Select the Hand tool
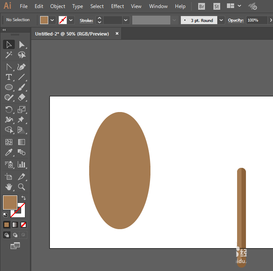The height and width of the screenshot is (271, 273). coord(8,186)
